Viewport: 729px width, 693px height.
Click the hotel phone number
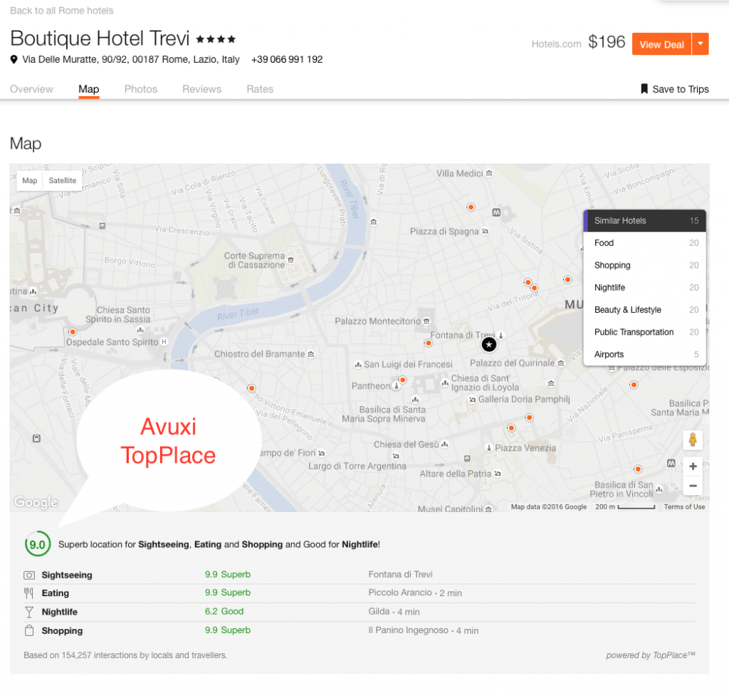287,60
